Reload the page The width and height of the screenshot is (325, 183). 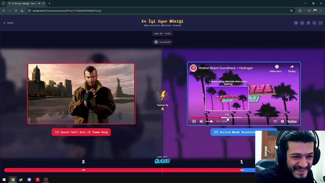point(16,11)
